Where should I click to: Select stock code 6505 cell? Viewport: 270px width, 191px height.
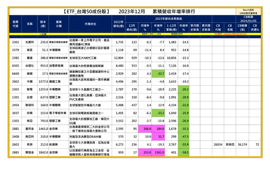click(15, 66)
